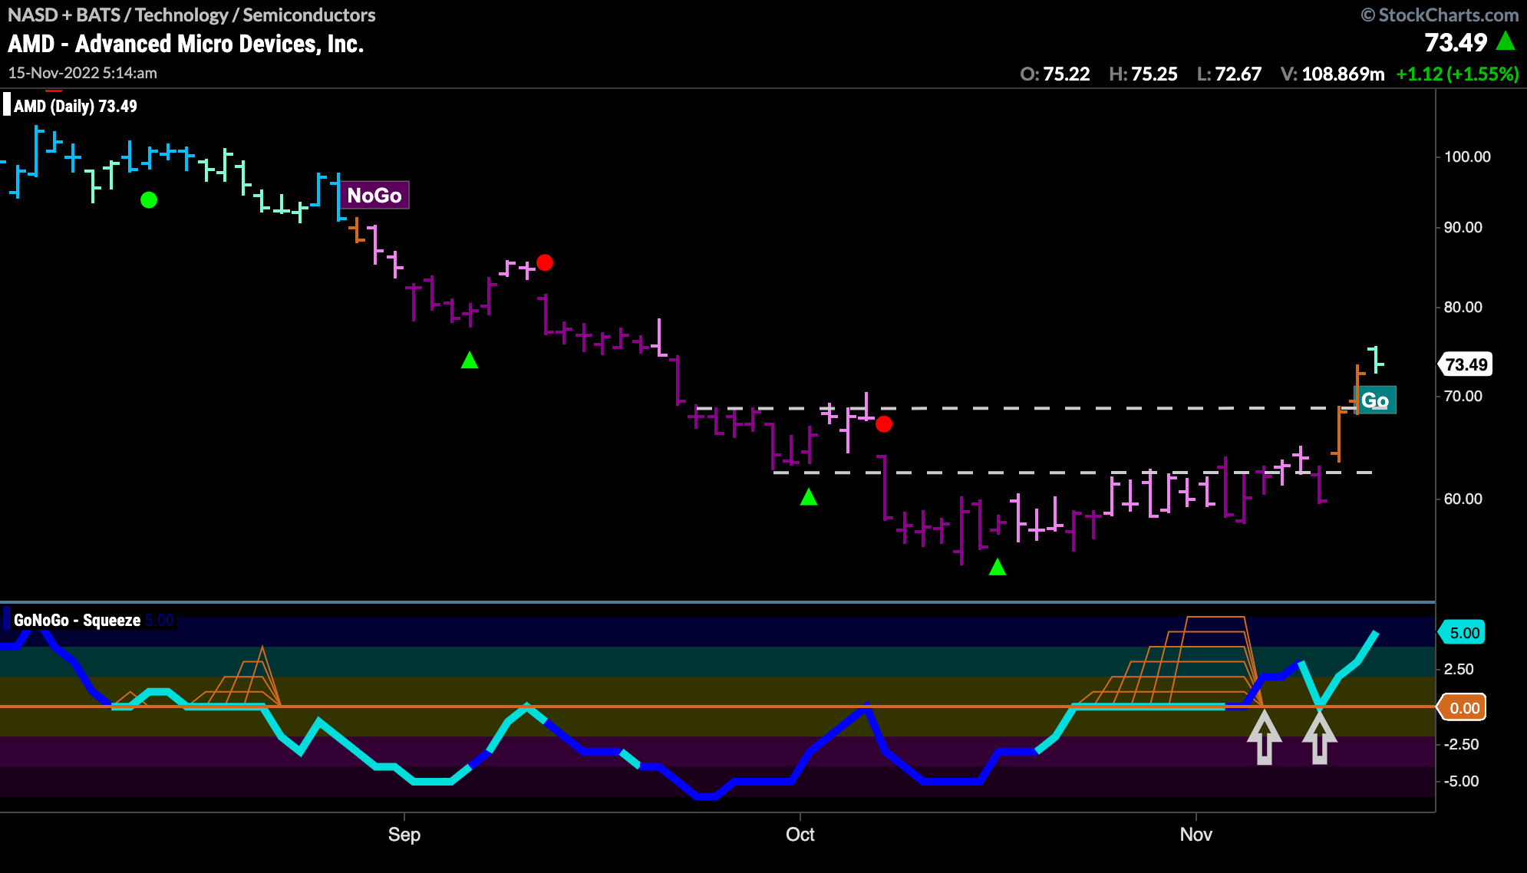Click the low value L: 72.67
The image size is (1527, 873).
click(1229, 74)
